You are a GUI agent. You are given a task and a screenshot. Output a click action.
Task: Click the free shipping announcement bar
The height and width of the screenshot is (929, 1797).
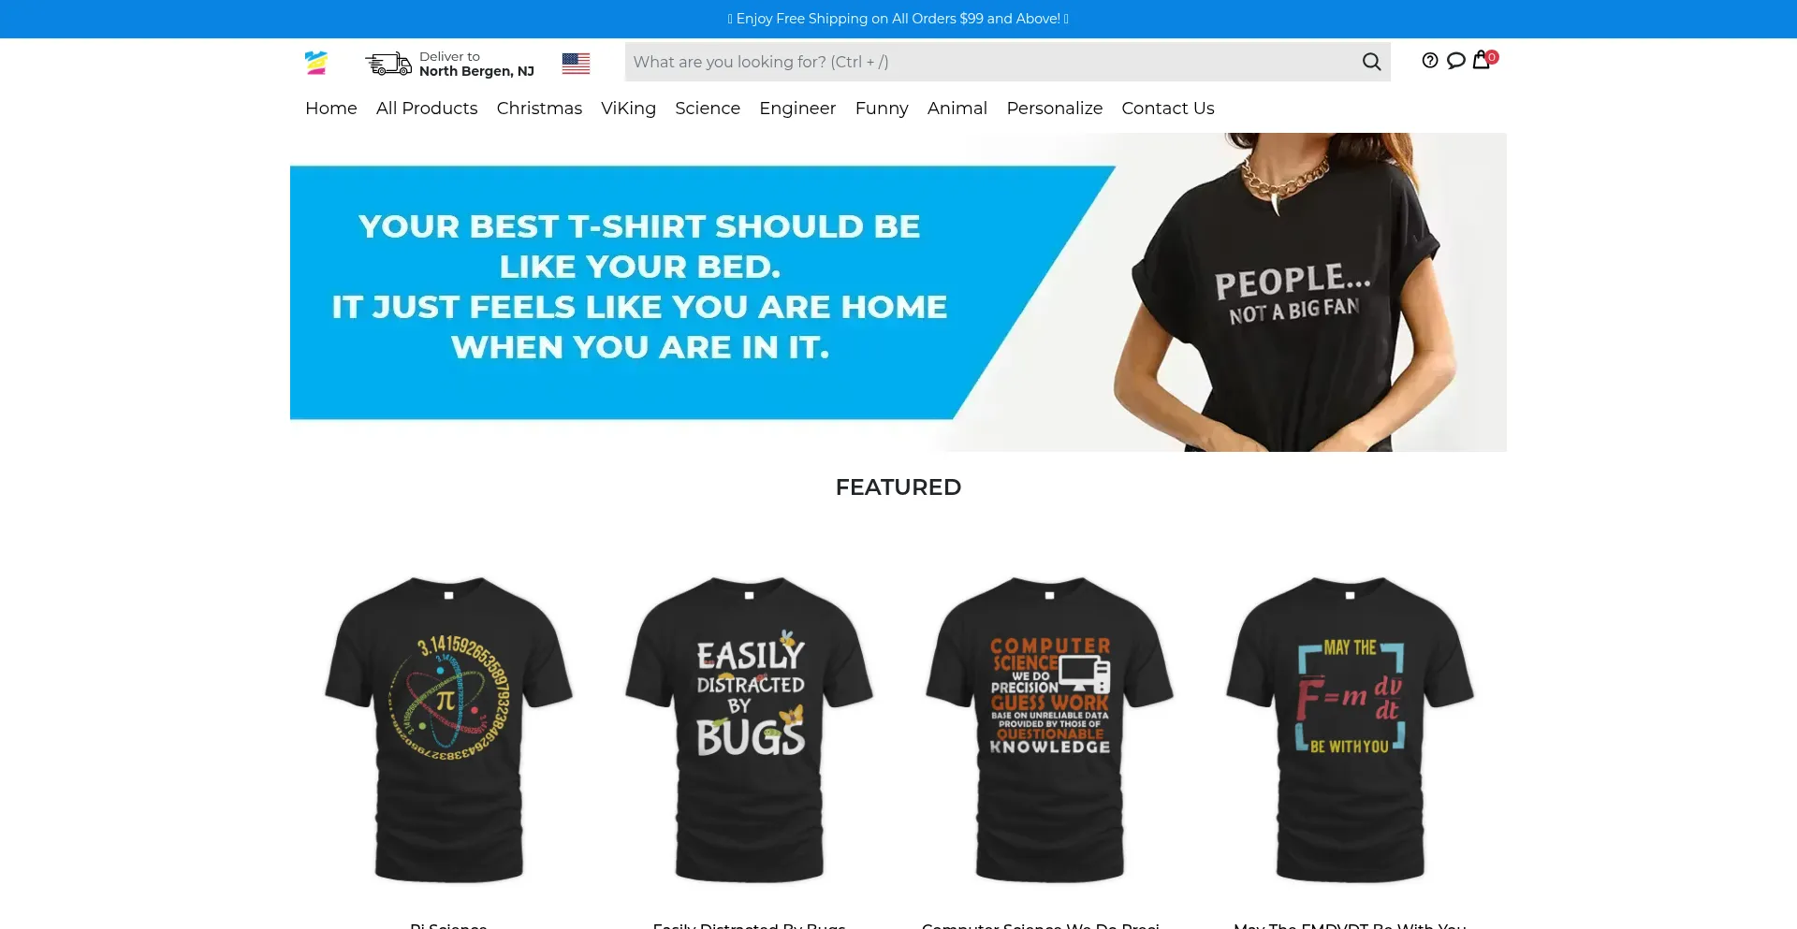[x=898, y=19]
